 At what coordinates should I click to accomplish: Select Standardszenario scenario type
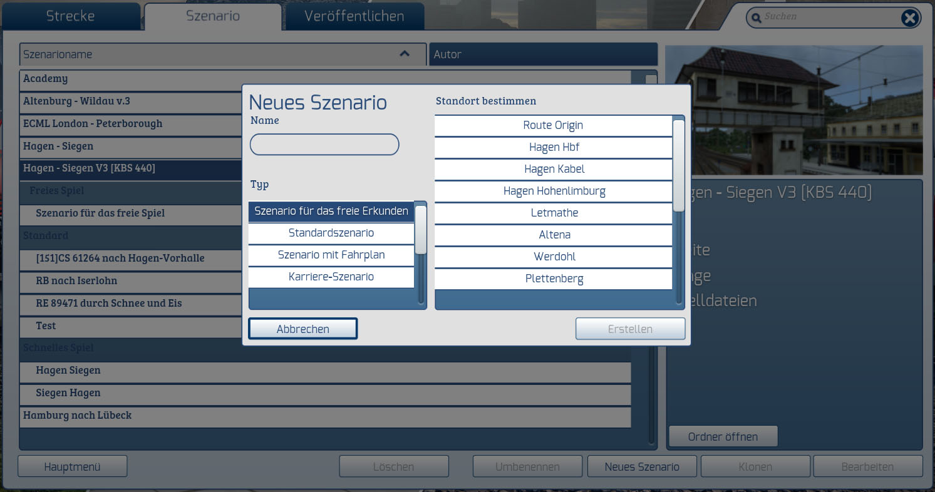click(331, 233)
